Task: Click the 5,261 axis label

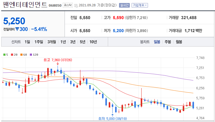Action: [200, 108]
